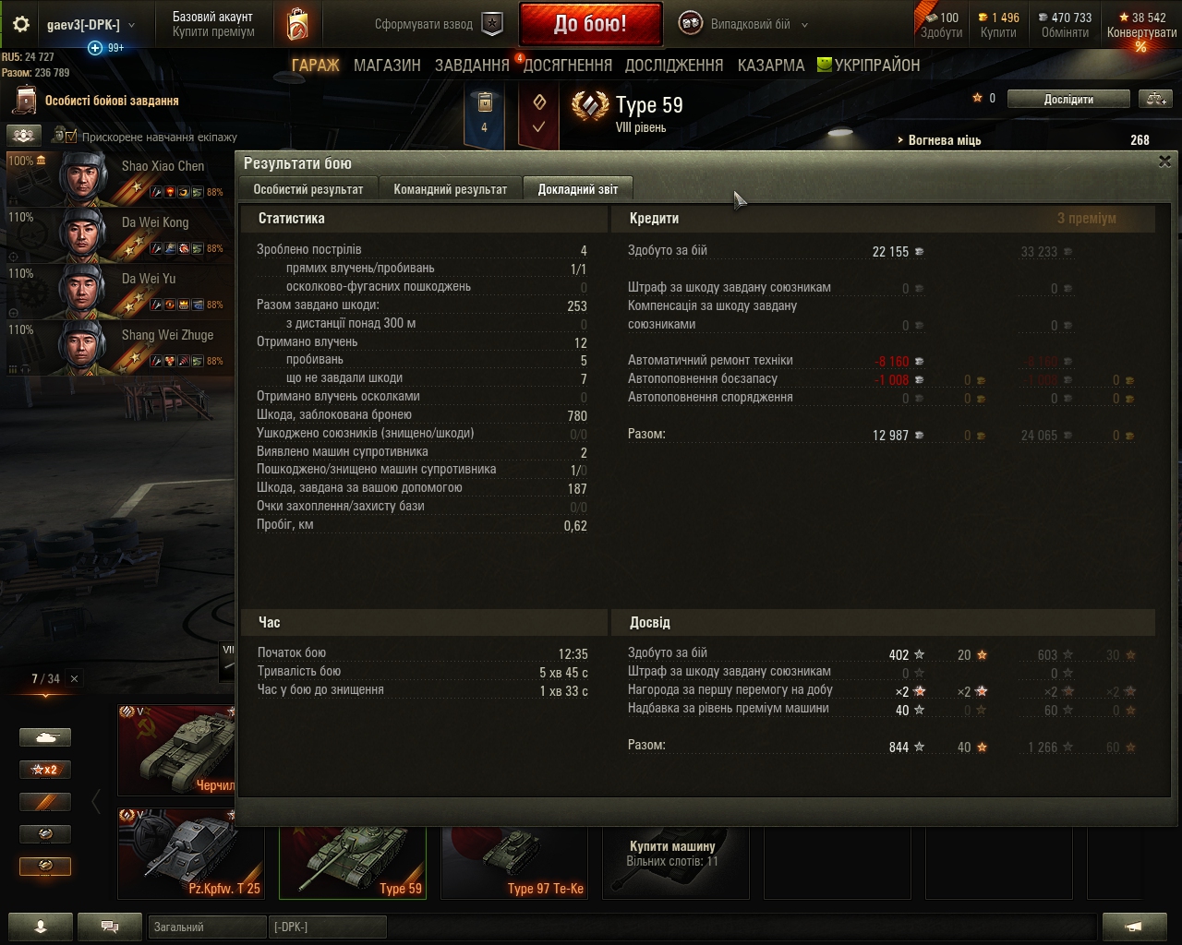
Task: Click the red До бою! button
Action: point(590,24)
